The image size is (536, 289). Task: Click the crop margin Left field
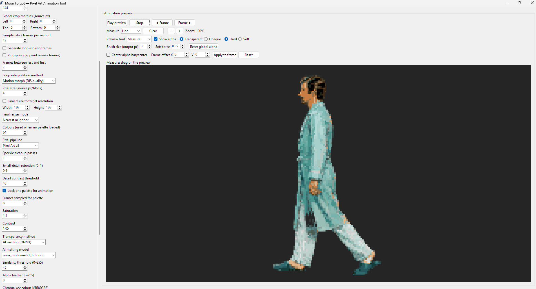[16, 21]
